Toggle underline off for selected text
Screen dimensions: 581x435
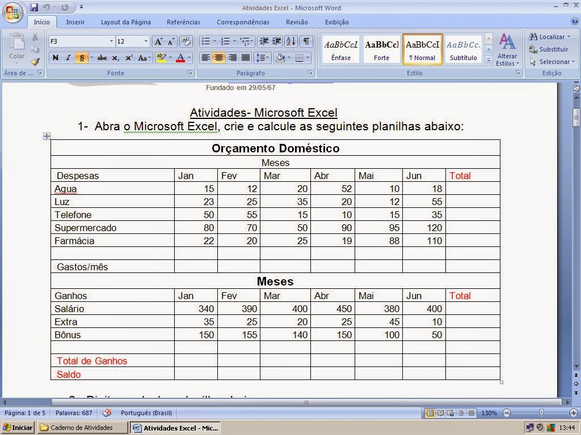(x=81, y=57)
